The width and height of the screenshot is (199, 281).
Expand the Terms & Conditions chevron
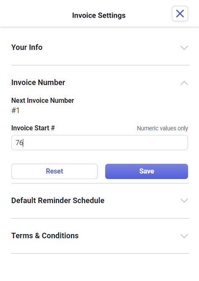[184, 236]
